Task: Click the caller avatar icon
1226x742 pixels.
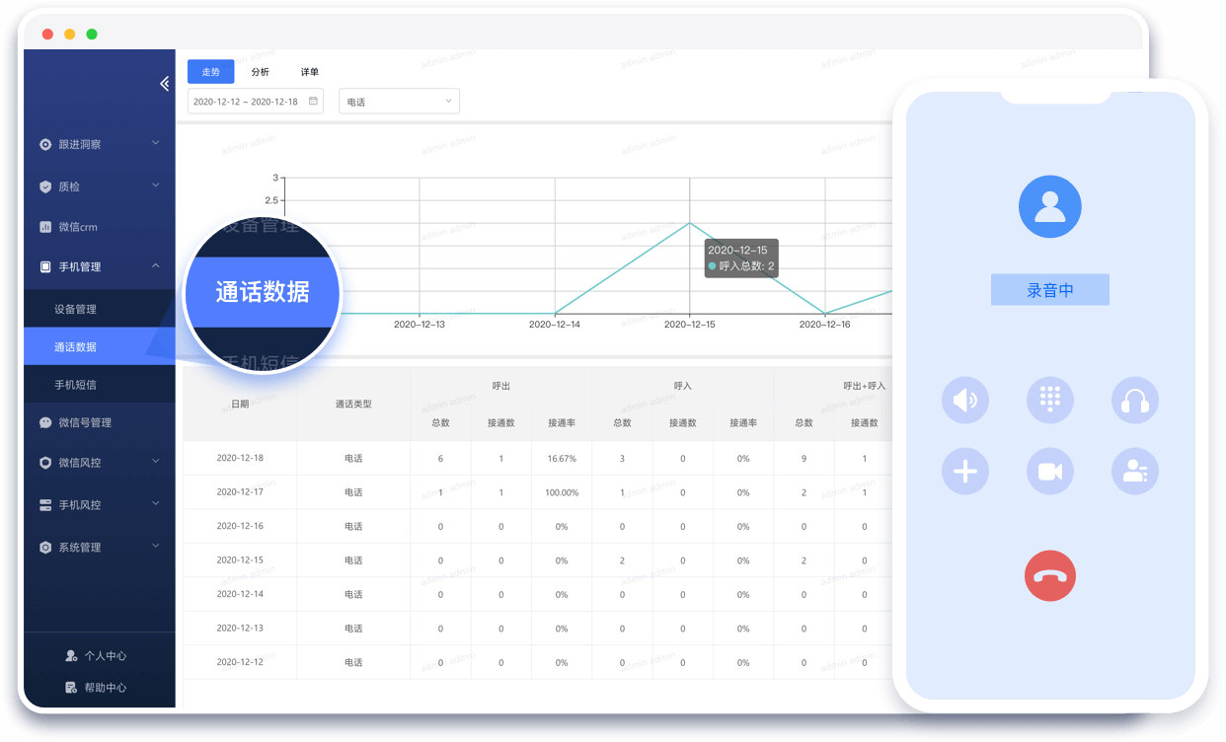Action: pyautogui.click(x=1049, y=206)
